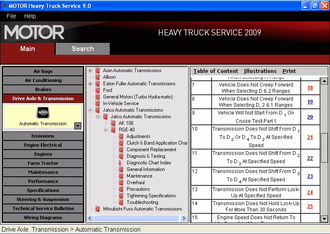This screenshot has width=330, height=234.
Task: Click the content pane scroll down arrow
Action: pyautogui.click(x=324, y=219)
